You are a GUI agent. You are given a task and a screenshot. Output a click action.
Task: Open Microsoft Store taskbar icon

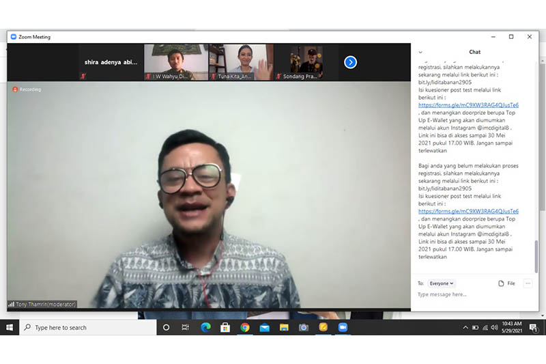(x=225, y=327)
